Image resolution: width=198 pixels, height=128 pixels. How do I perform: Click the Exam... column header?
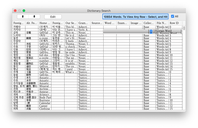pos(123,23)
